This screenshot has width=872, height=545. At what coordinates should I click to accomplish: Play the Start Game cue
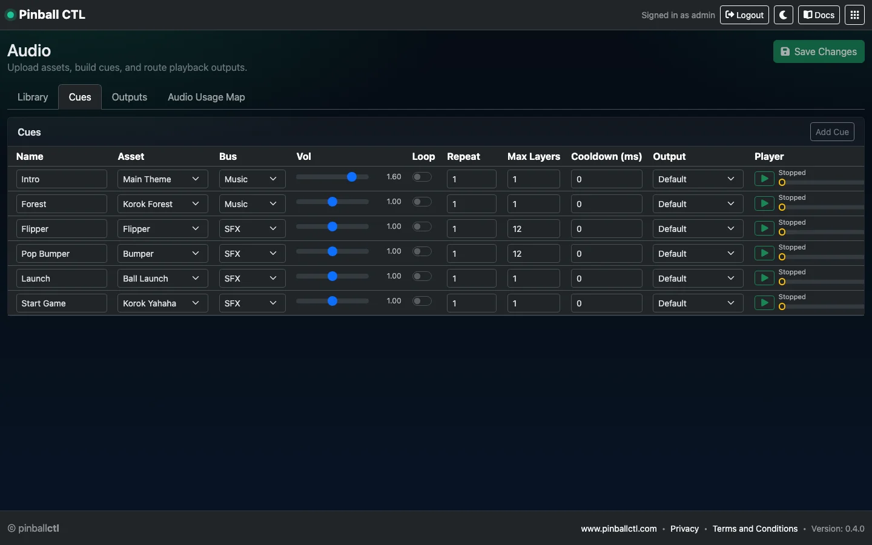click(x=764, y=303)
